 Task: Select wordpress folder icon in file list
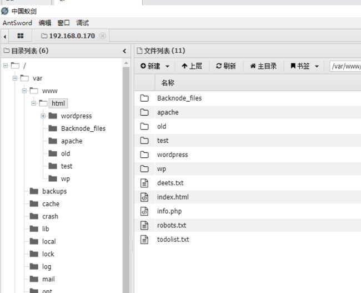pos(144,155)
